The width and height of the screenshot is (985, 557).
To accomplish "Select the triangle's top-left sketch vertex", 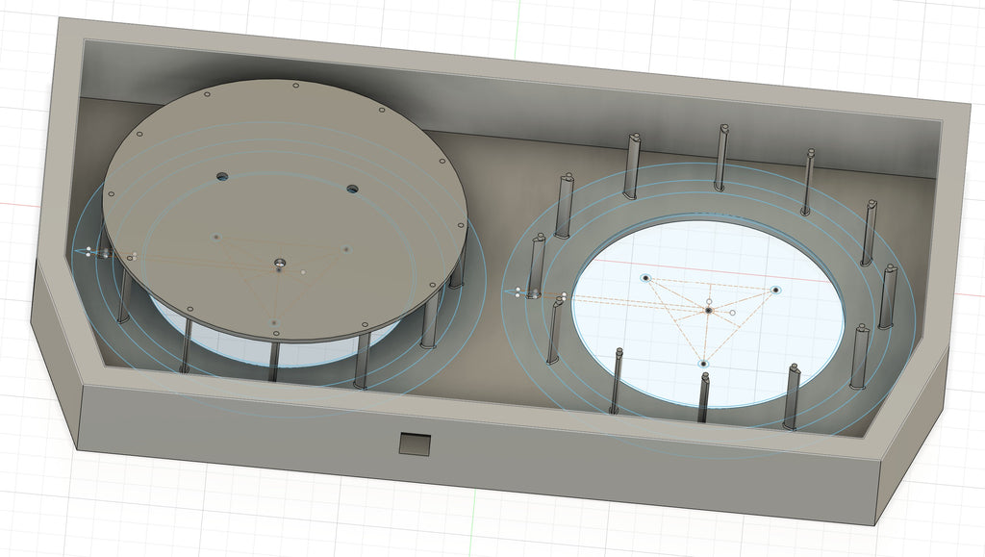I will point(645,278).
